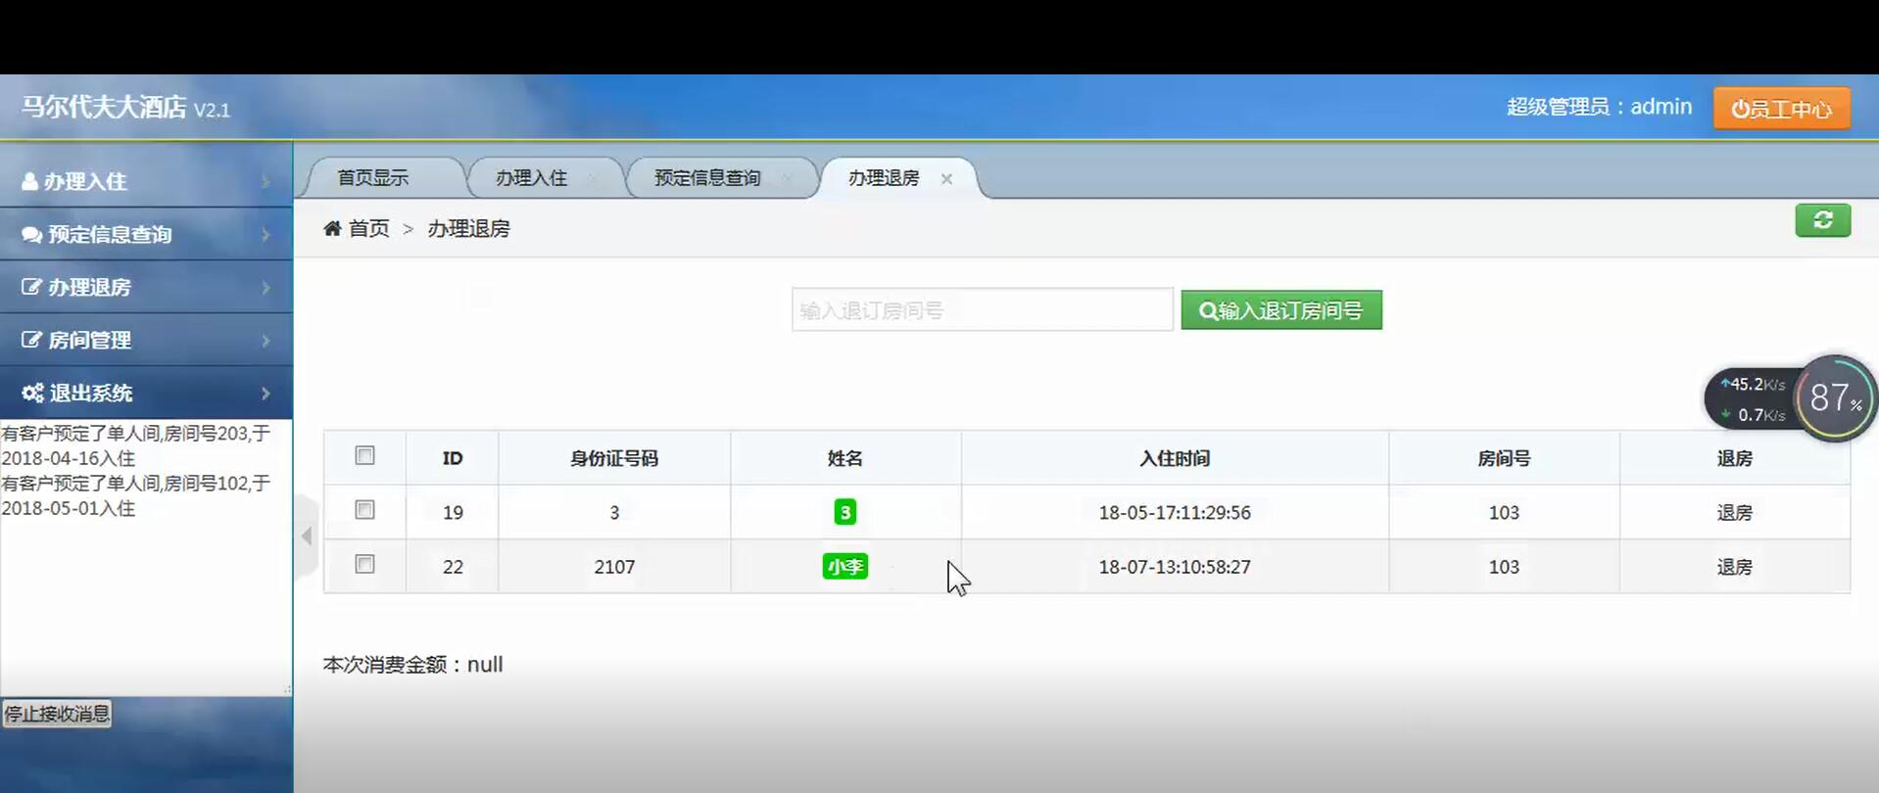This screenshot has height=793, width=1879.
Task: Check the box for row ID 22
Action: [x=364, y=564]
